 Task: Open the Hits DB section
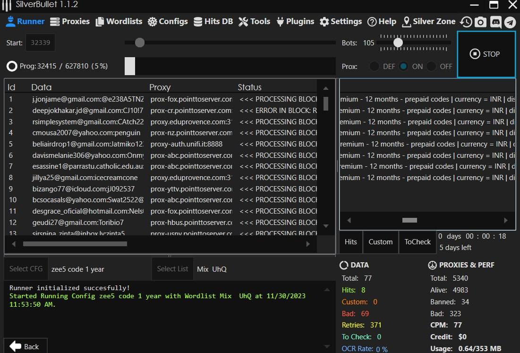coord(213,21)
